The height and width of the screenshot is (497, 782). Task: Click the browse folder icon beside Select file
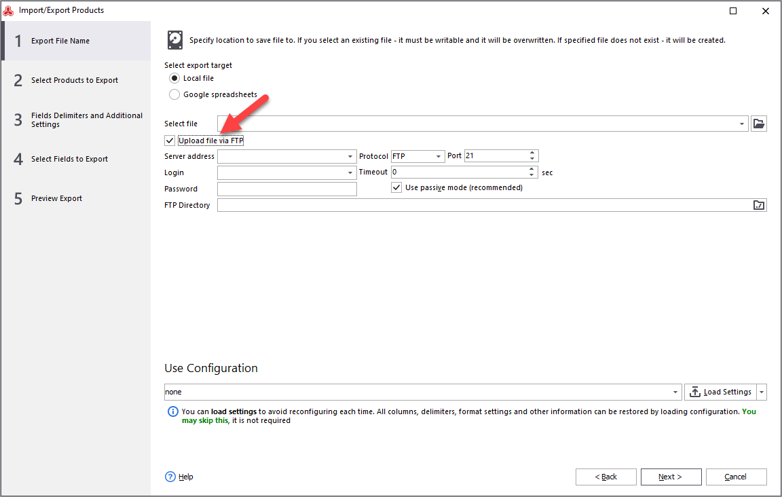pos(759,124)
